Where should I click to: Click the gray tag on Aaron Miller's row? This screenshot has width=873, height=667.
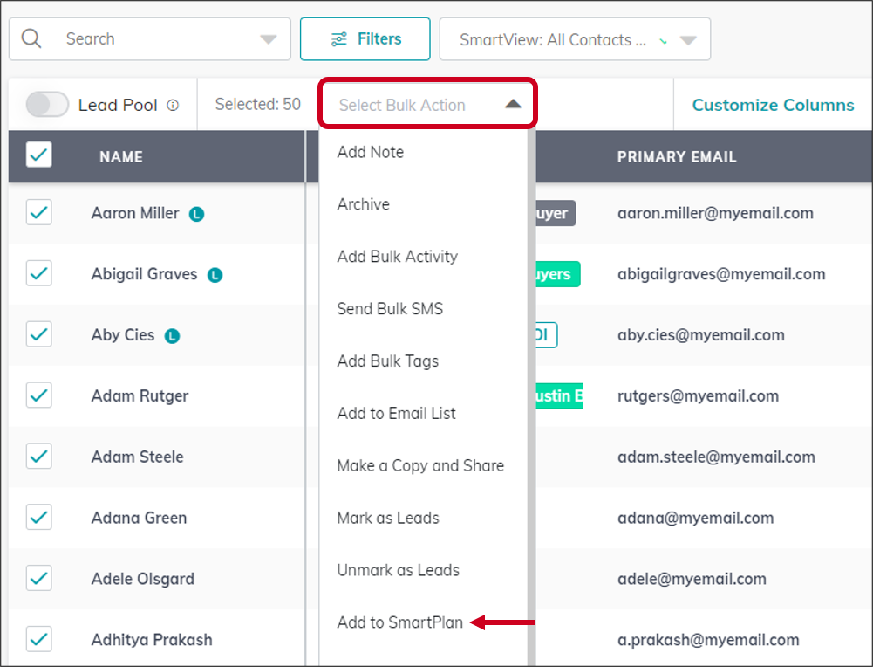click(x=556, y=213)
